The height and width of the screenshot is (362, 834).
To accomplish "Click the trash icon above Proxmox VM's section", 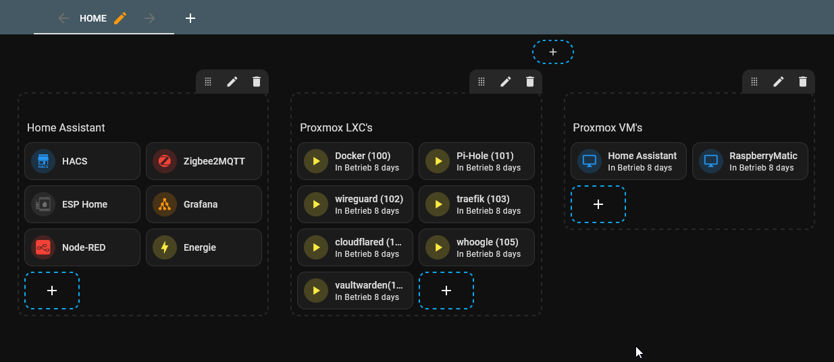I will pos(803,82).
